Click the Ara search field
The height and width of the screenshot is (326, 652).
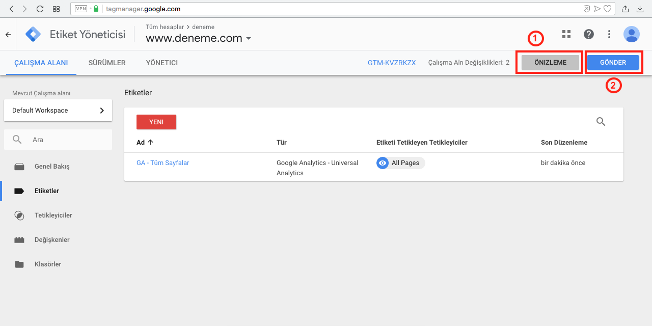(x=58, y=140)
